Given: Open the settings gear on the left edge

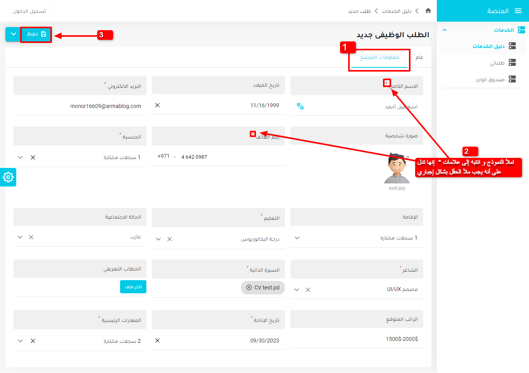Looking at the screenshot, I should [x=8, y=177].
